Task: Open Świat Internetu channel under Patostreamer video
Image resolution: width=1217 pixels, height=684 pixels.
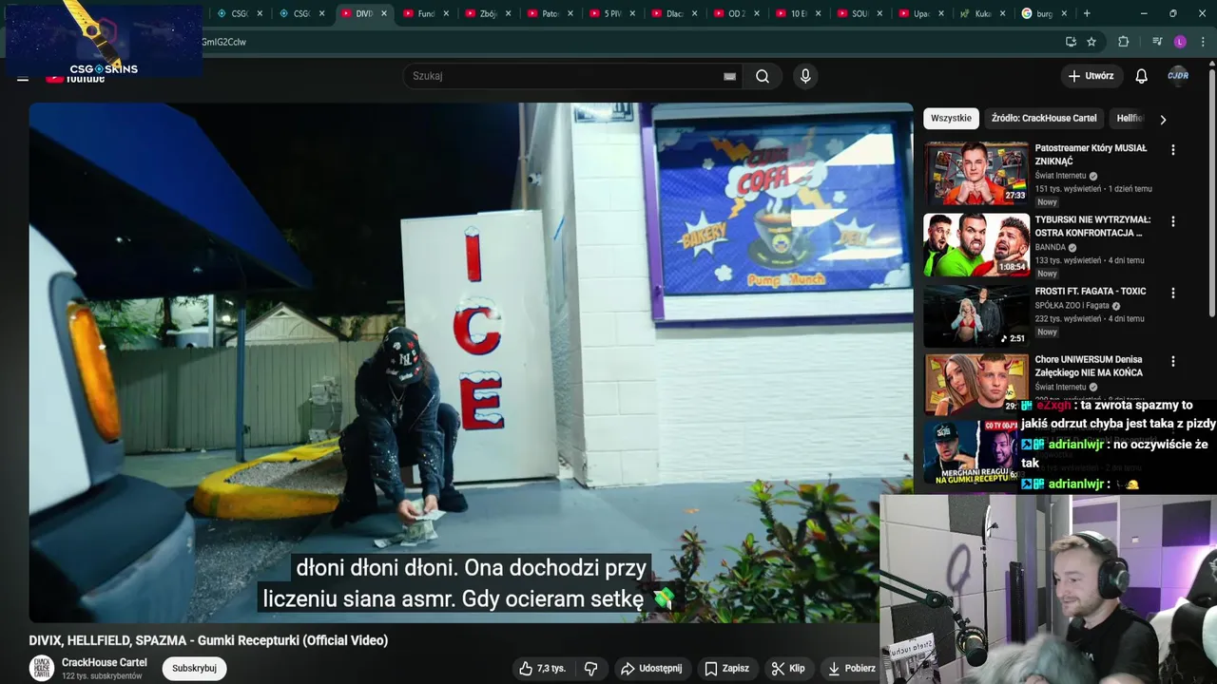Action: click(x=1060, y=176)
